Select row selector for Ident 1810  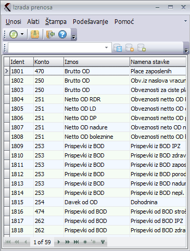point(7,155)
